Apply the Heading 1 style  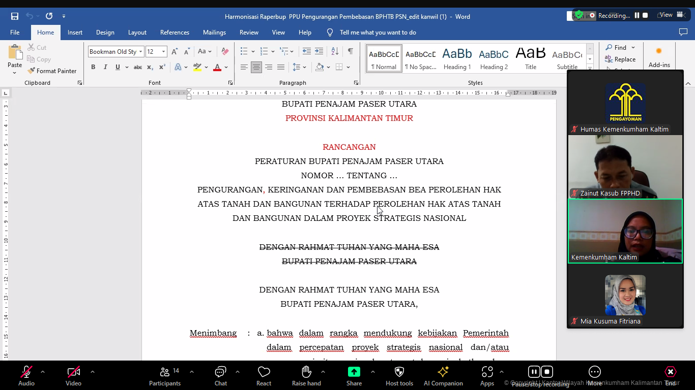click(x=457, y=58)
